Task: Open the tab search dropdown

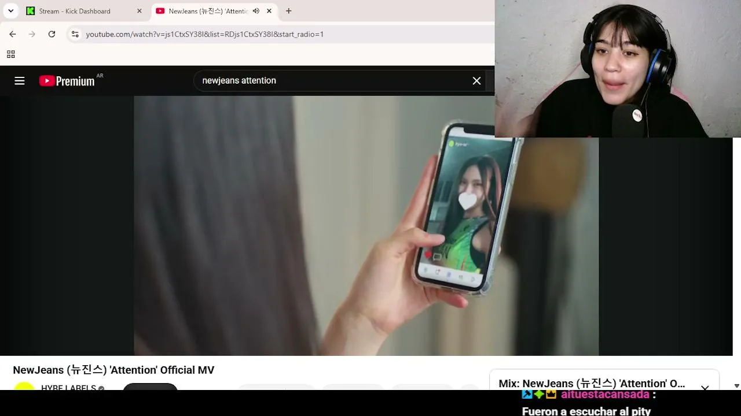Action: coord(10,11)
